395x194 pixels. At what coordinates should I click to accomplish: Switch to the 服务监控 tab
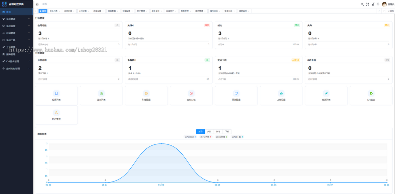pos(156,11)
